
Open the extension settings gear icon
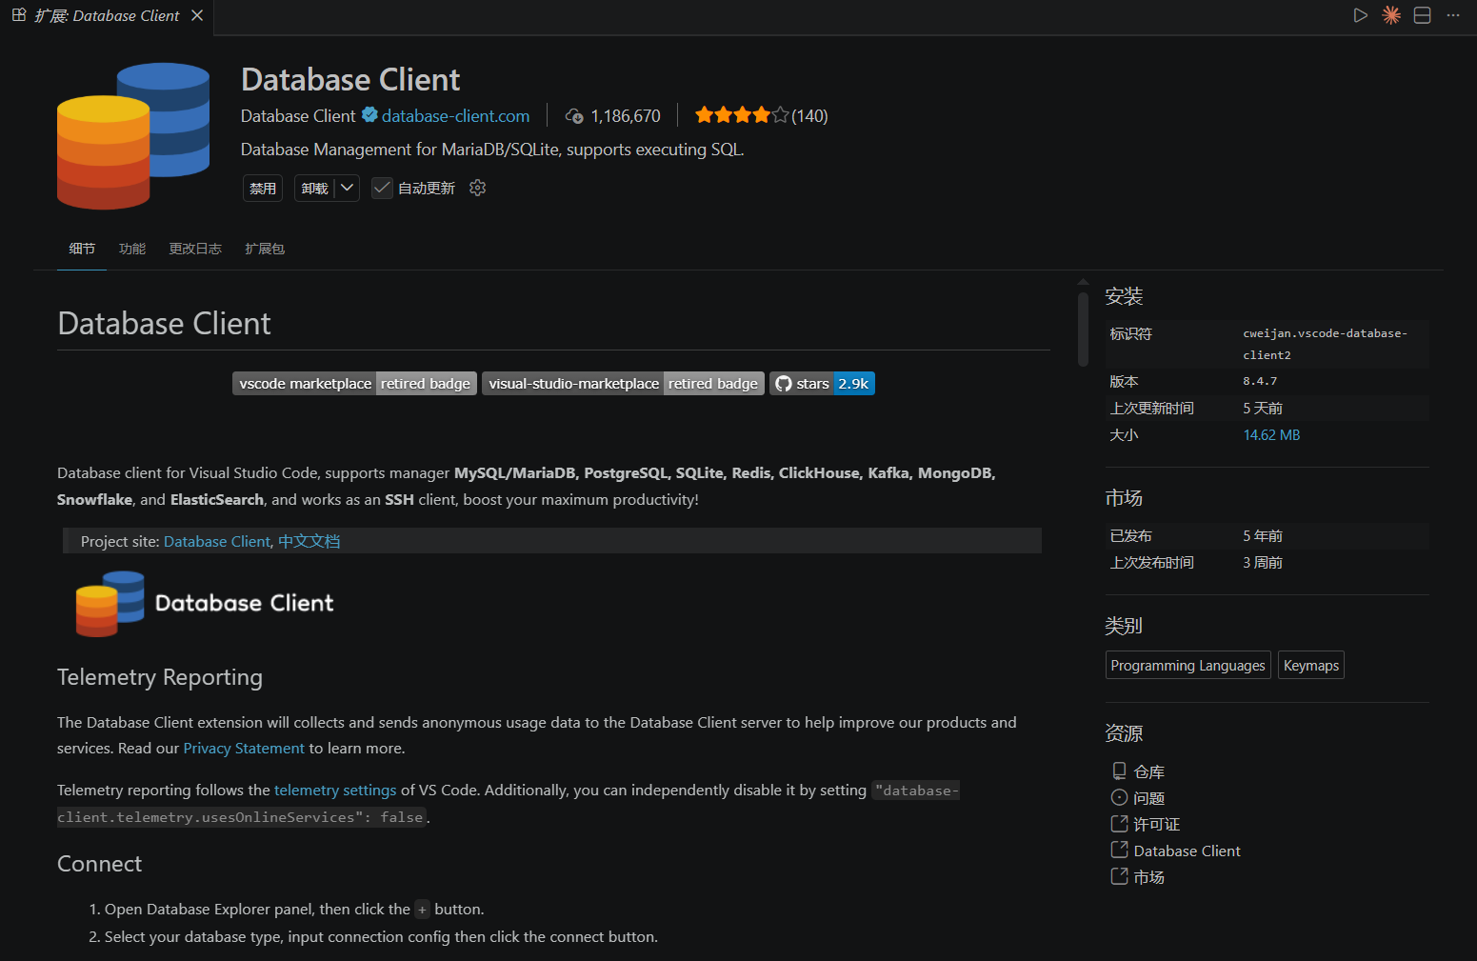(x=478, y=188)
